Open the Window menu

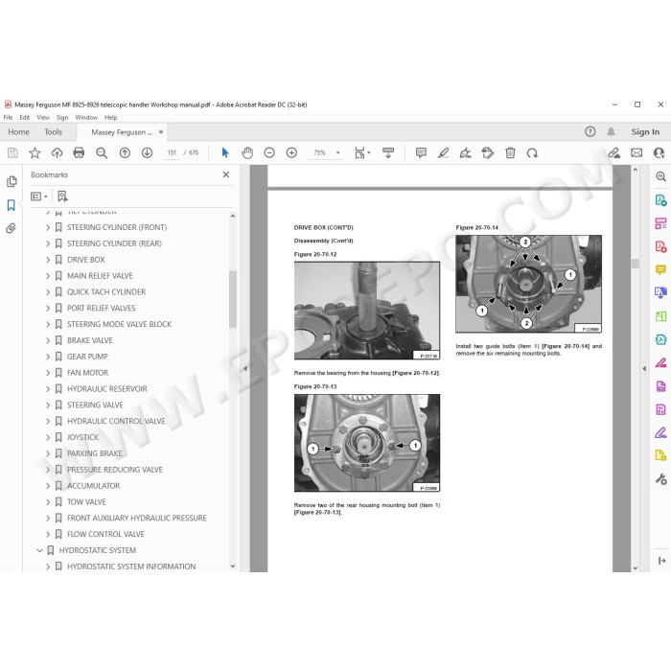[86, 117]
